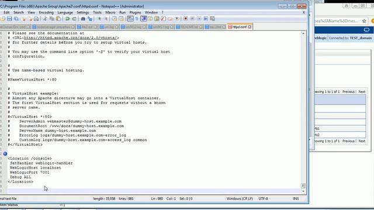Click the Cut scissors icon
The height and width of the screenshot is (210, 374).
(x=45, y=19)
